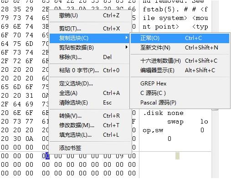Choose 撤销(U) undo menu entry
This screenshot has height=179, width=231.
tap(90, 15)
